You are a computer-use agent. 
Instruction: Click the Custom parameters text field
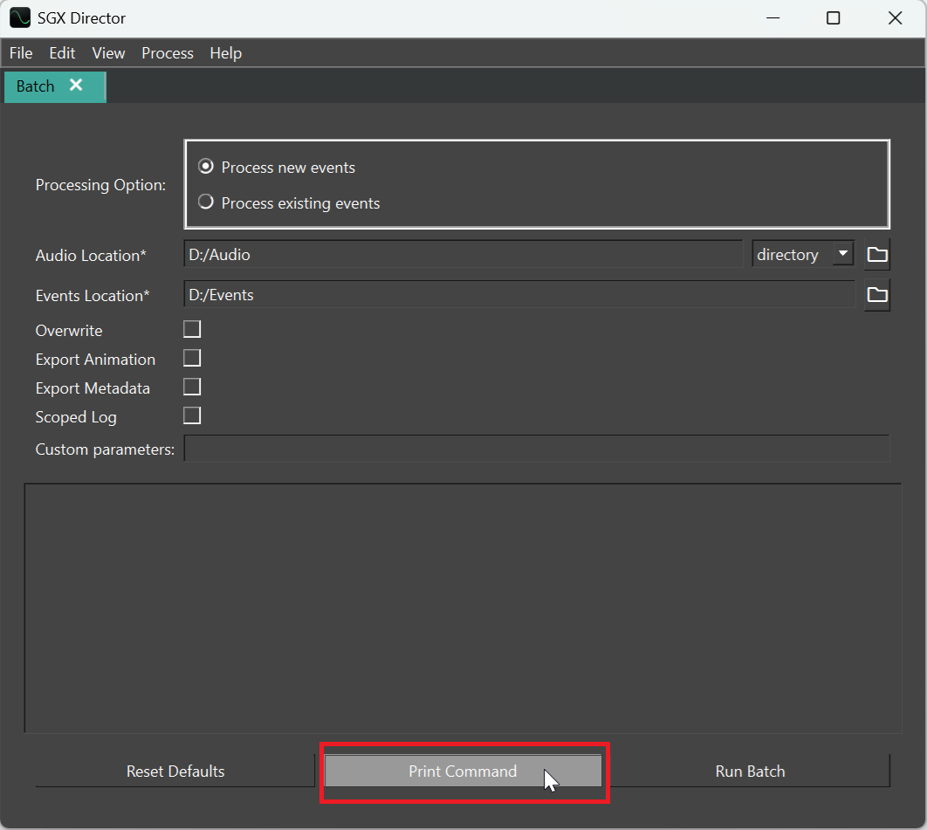(x=537, y=449)
